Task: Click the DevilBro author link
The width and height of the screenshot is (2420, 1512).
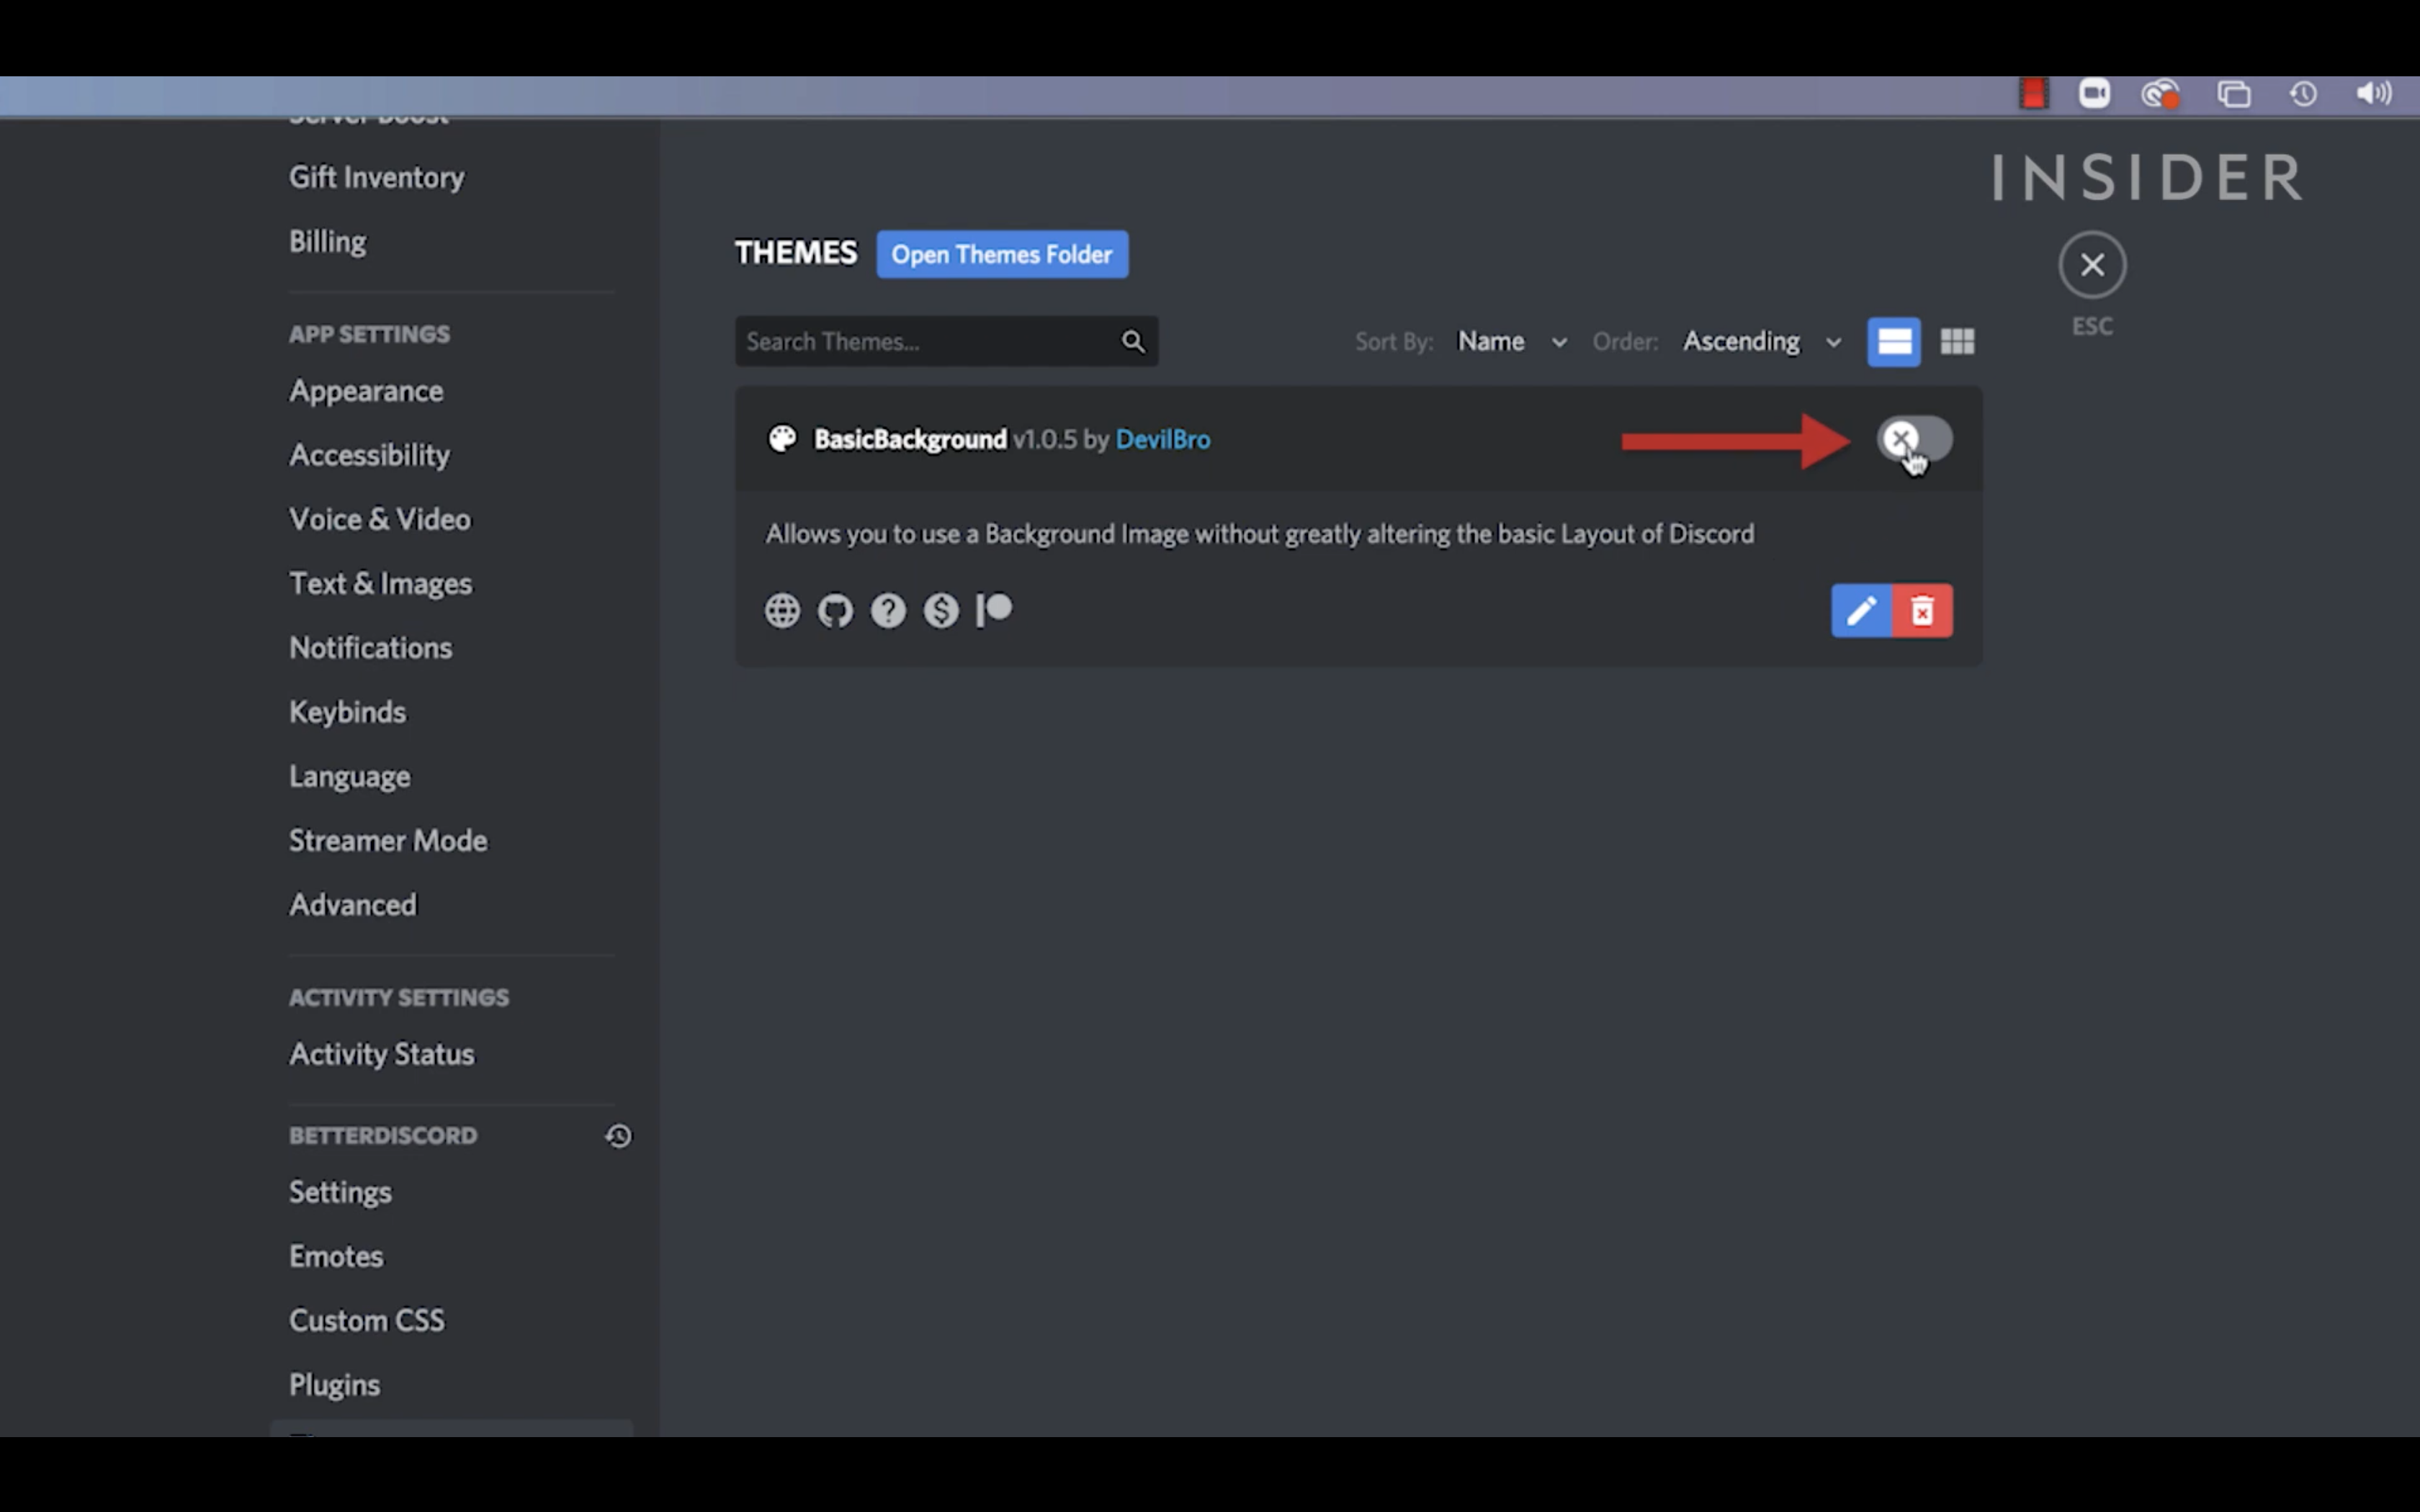Action: pyautogui.click(x=1160, y=439)
